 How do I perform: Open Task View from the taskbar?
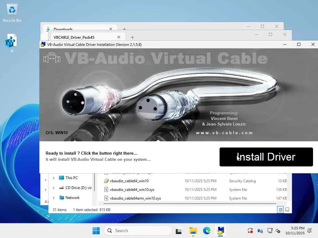[x=179, y=231]
